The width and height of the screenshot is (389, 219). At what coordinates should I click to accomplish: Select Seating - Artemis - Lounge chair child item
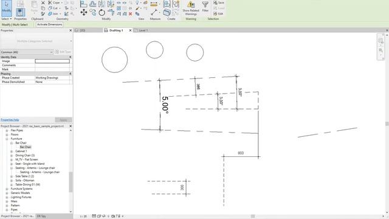[x=40, y=172]
